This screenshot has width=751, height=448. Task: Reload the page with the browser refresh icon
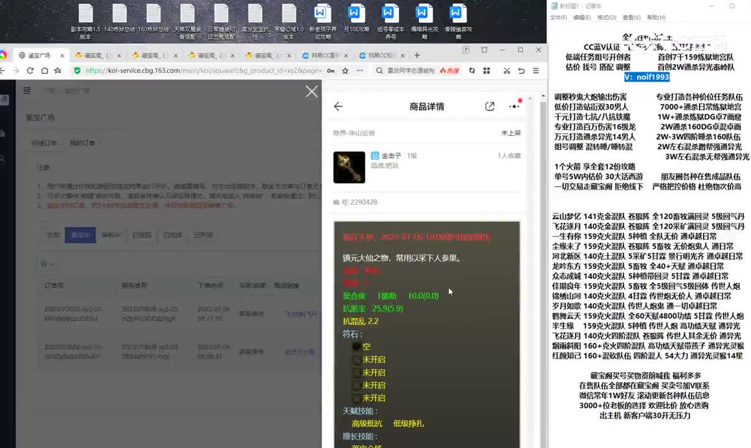[30, 71]
